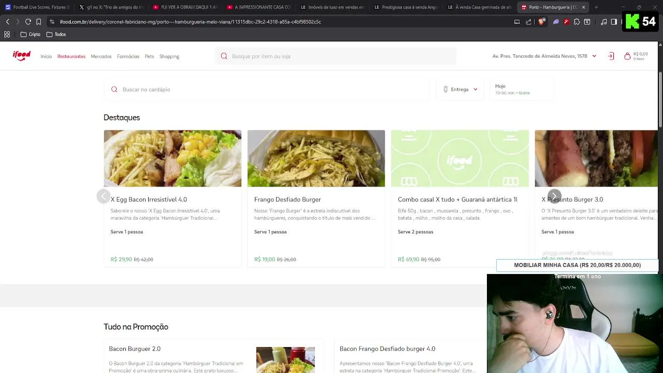Open the Entrega delivery mode dropdown
663x373 pixels.
click(x=460, y=89)
